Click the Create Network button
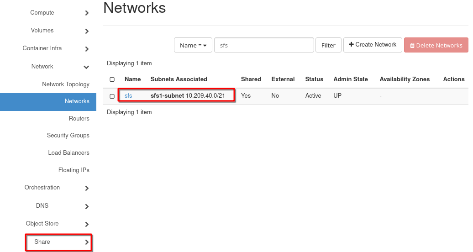 click(373, 45)
